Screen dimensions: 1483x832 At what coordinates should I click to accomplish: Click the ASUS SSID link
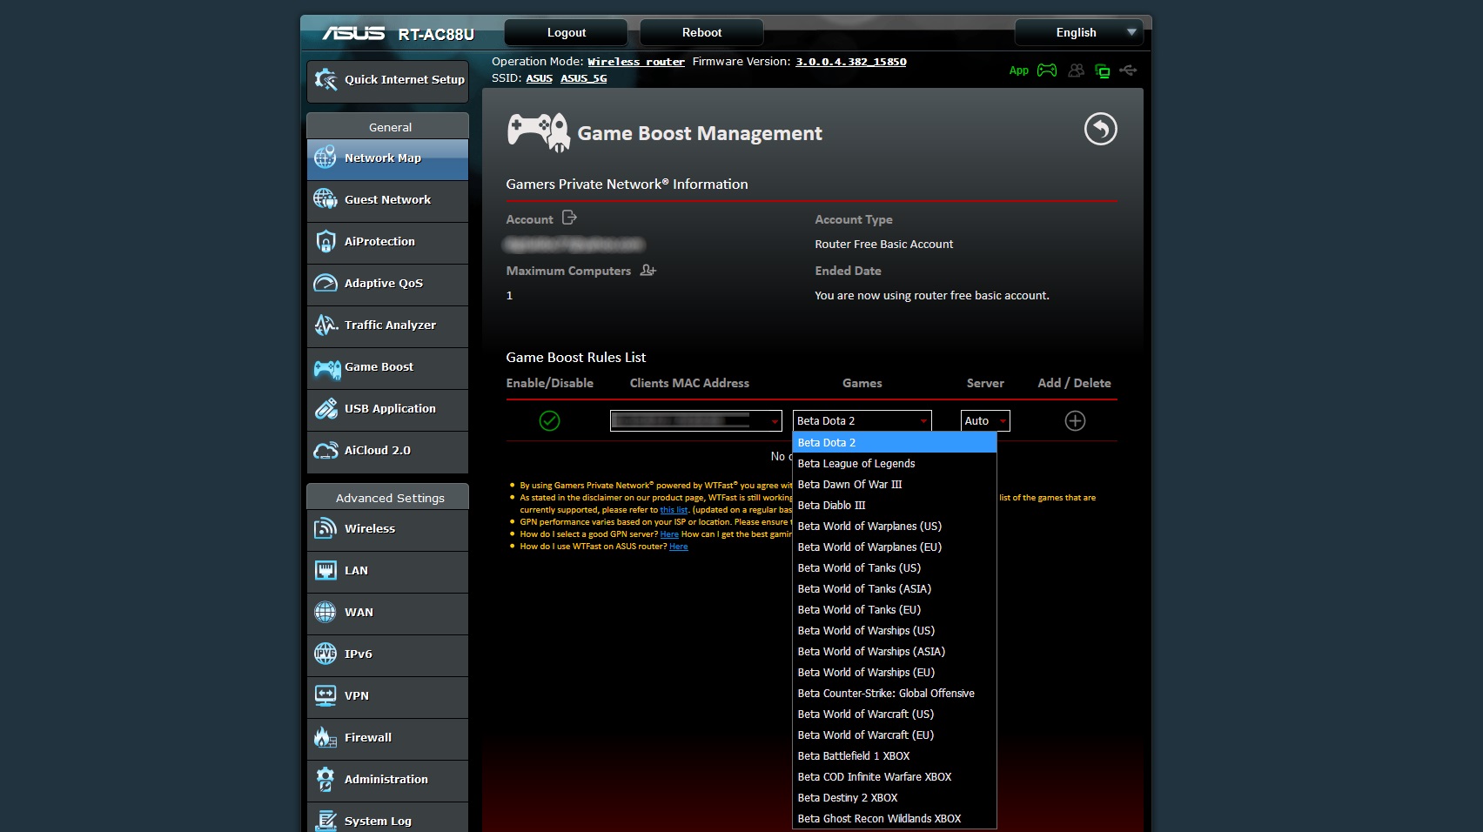pos(539,78)
